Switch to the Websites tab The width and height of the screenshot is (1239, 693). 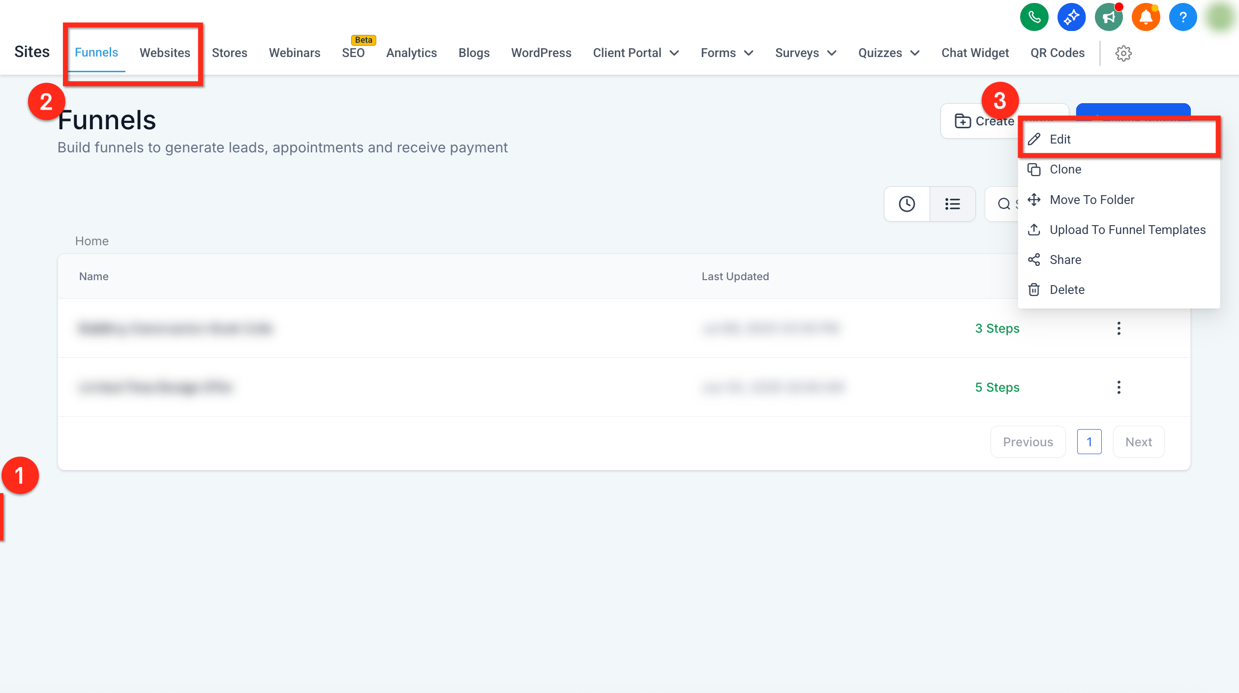point(165,53)
